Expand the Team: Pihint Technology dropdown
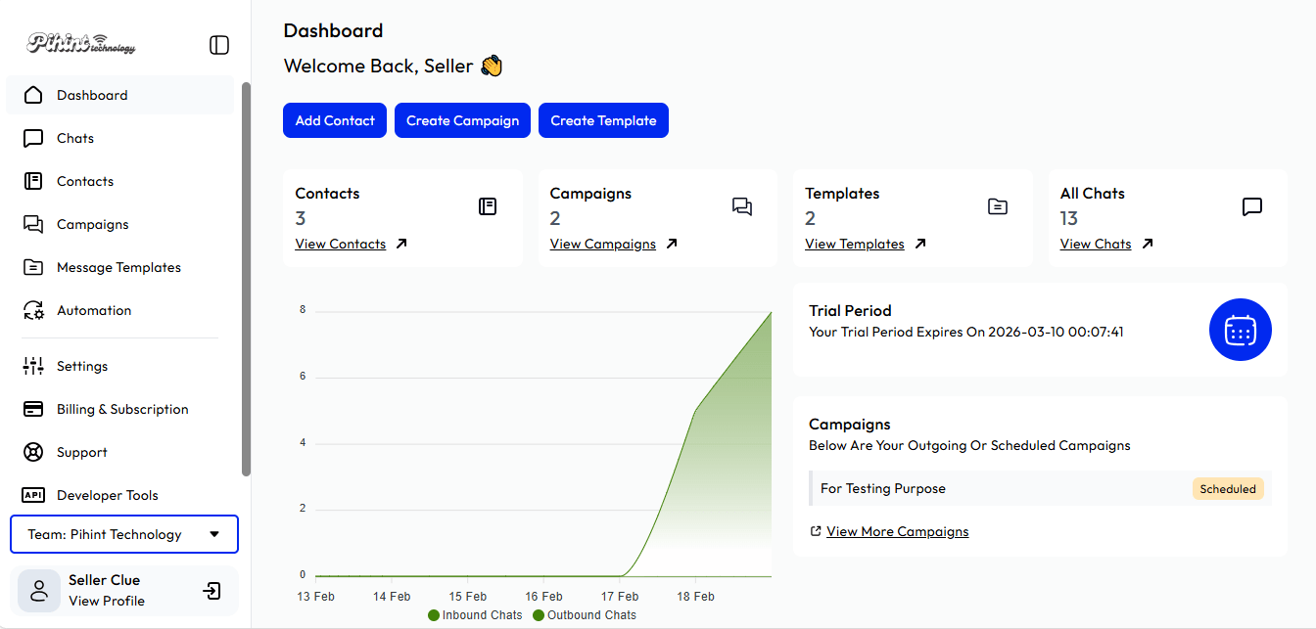Viewport: 1316px width, 629px height. point(124,534)
